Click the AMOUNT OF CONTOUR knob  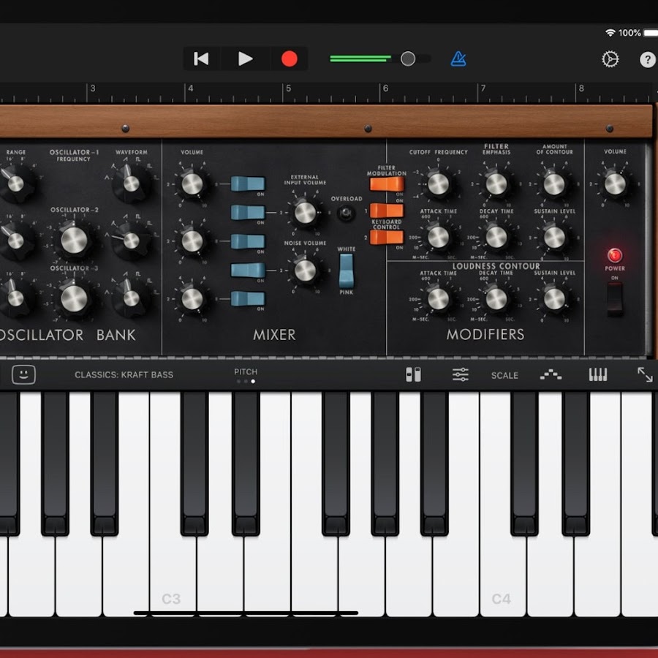click(554, 184)
